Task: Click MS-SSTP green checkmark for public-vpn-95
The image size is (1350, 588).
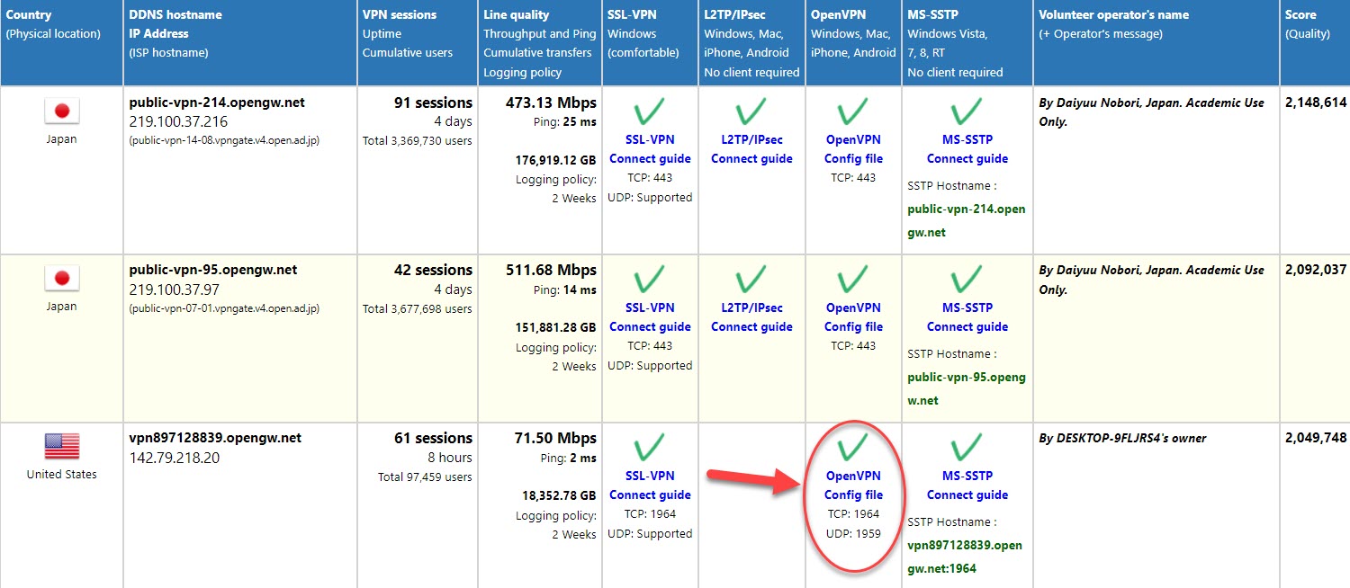Action: 967,281
